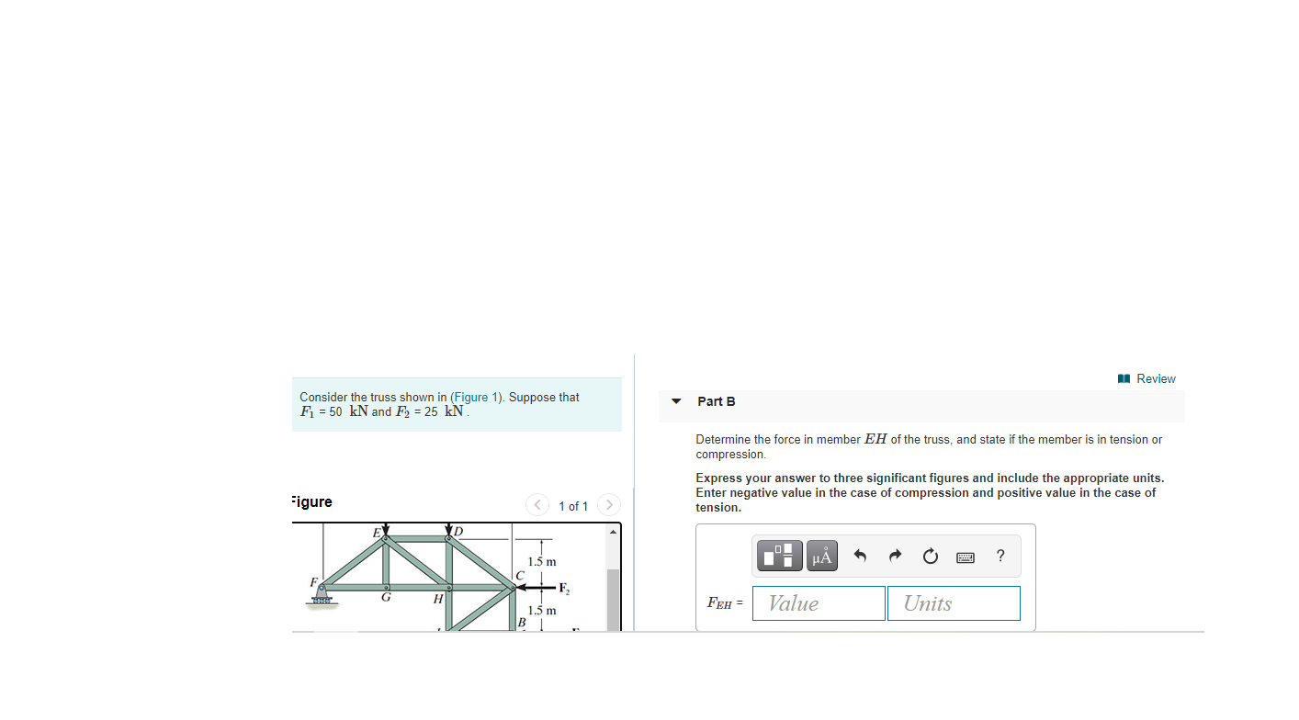Reset the answer with the circular arrow
The height and width of the screenshot is (720, 1299).
(931, 556)
